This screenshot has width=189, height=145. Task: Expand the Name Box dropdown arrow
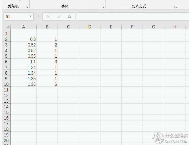31,17
